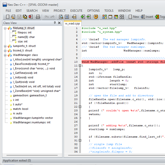This screenshot has height=165, width=165.
Task: Expand the lumpinfo_t struct node
Action: coord(5,46)
